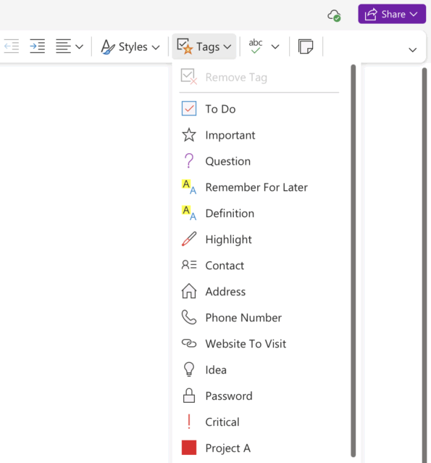Click the increase indent icon

(38, 46)
